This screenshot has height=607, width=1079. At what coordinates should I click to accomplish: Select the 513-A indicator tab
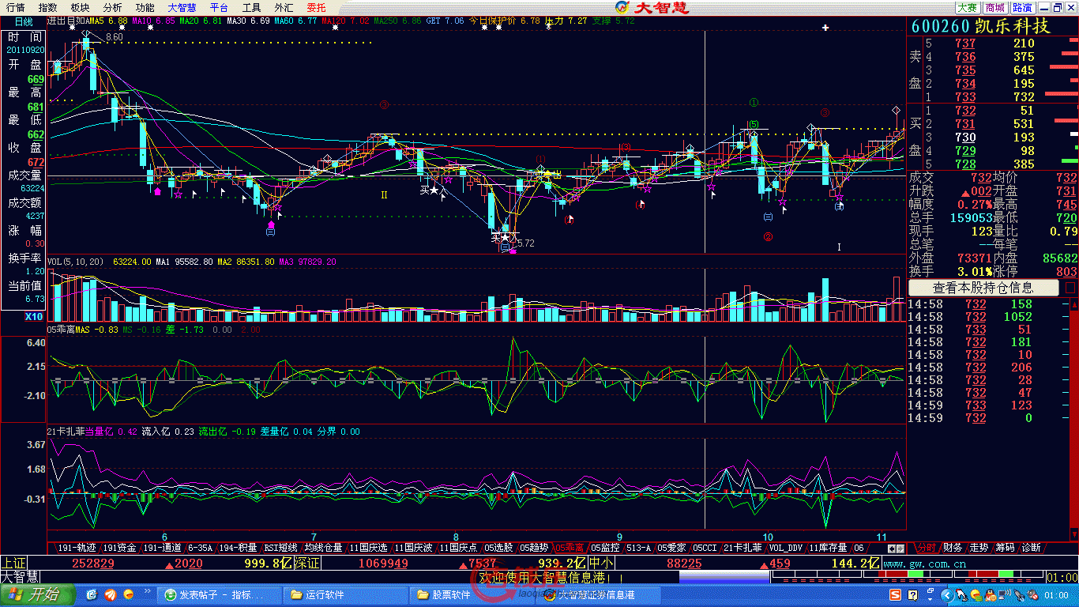tap(639, 547)
